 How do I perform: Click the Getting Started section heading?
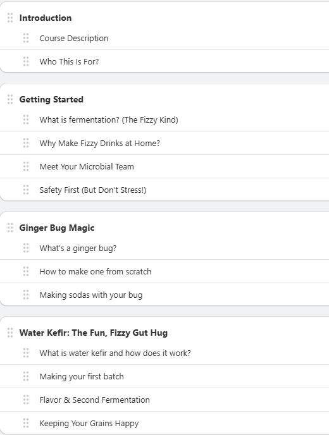click(51, 99)
